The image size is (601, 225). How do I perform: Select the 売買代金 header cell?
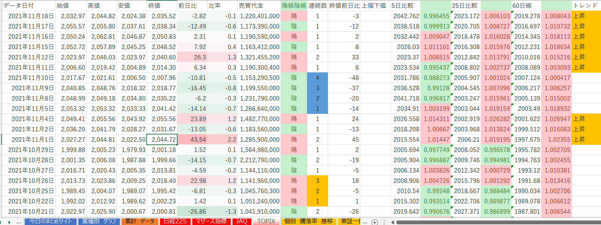(259, 5)
